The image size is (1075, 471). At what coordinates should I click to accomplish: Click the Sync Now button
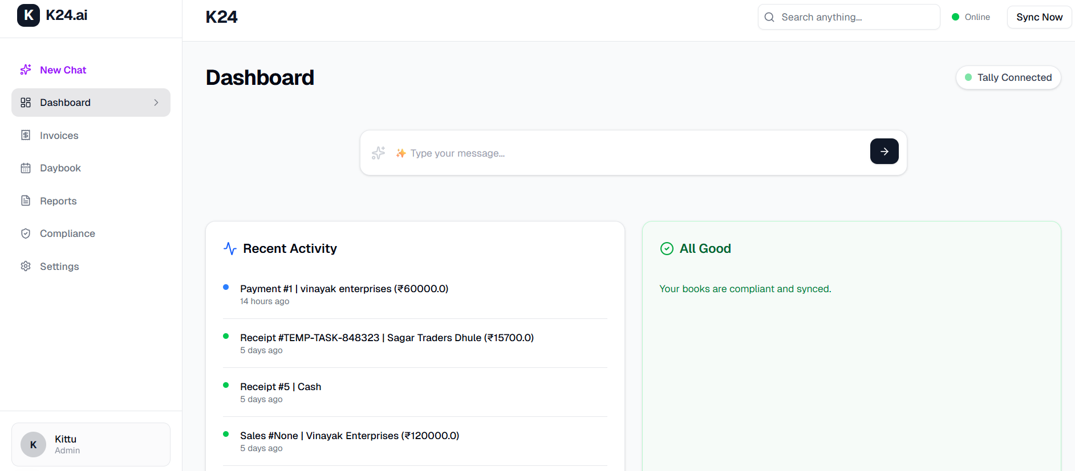point(1039,17)
